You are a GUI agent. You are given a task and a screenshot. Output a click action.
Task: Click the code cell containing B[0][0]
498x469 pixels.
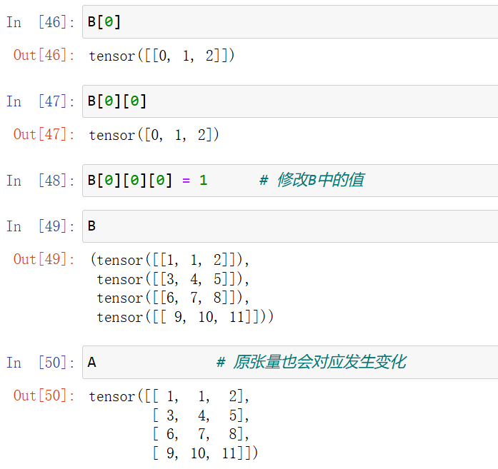(x=290, y=101)
